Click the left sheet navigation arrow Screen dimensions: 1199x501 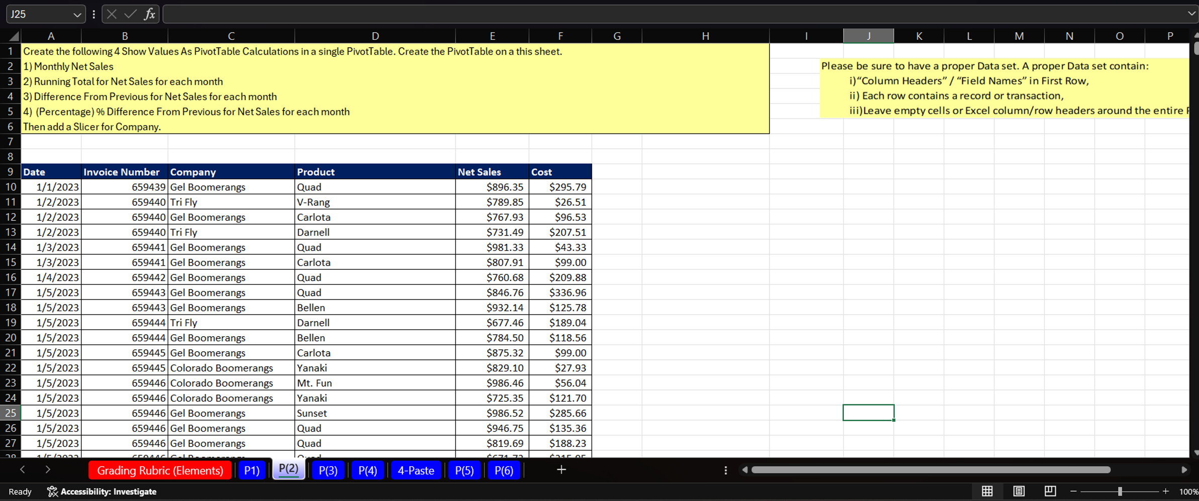(x=23, y=469)
